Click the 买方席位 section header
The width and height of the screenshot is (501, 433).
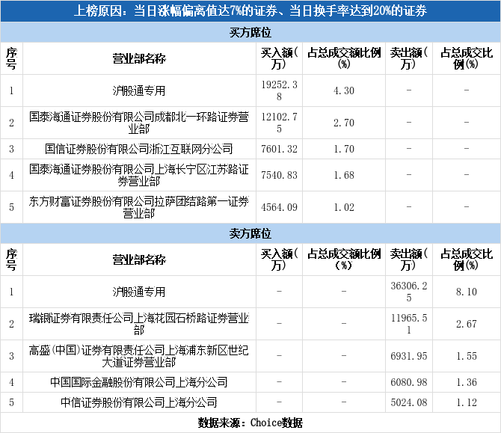[x=250, y=32]
